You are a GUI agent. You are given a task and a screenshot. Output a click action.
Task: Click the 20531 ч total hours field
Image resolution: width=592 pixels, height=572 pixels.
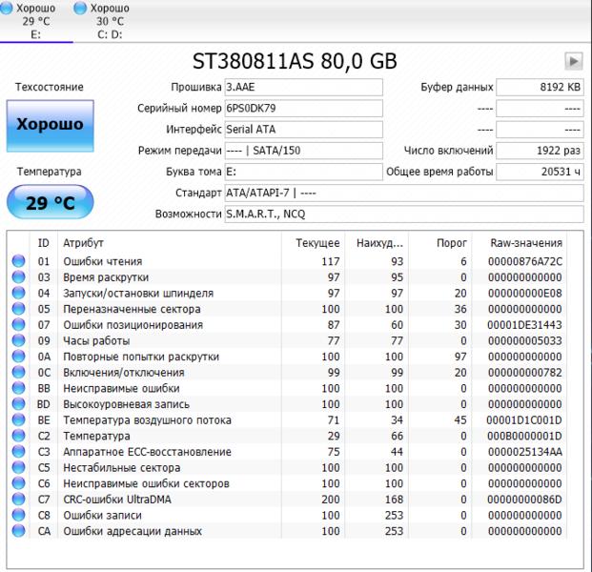(540, 172)
